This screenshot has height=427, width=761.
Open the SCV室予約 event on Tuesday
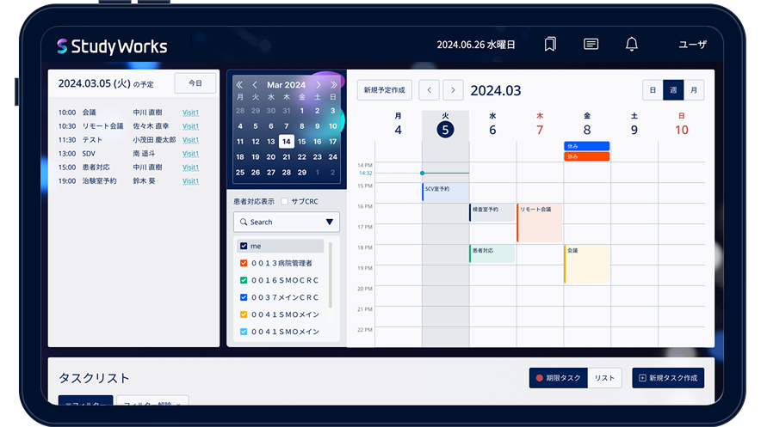446,192
